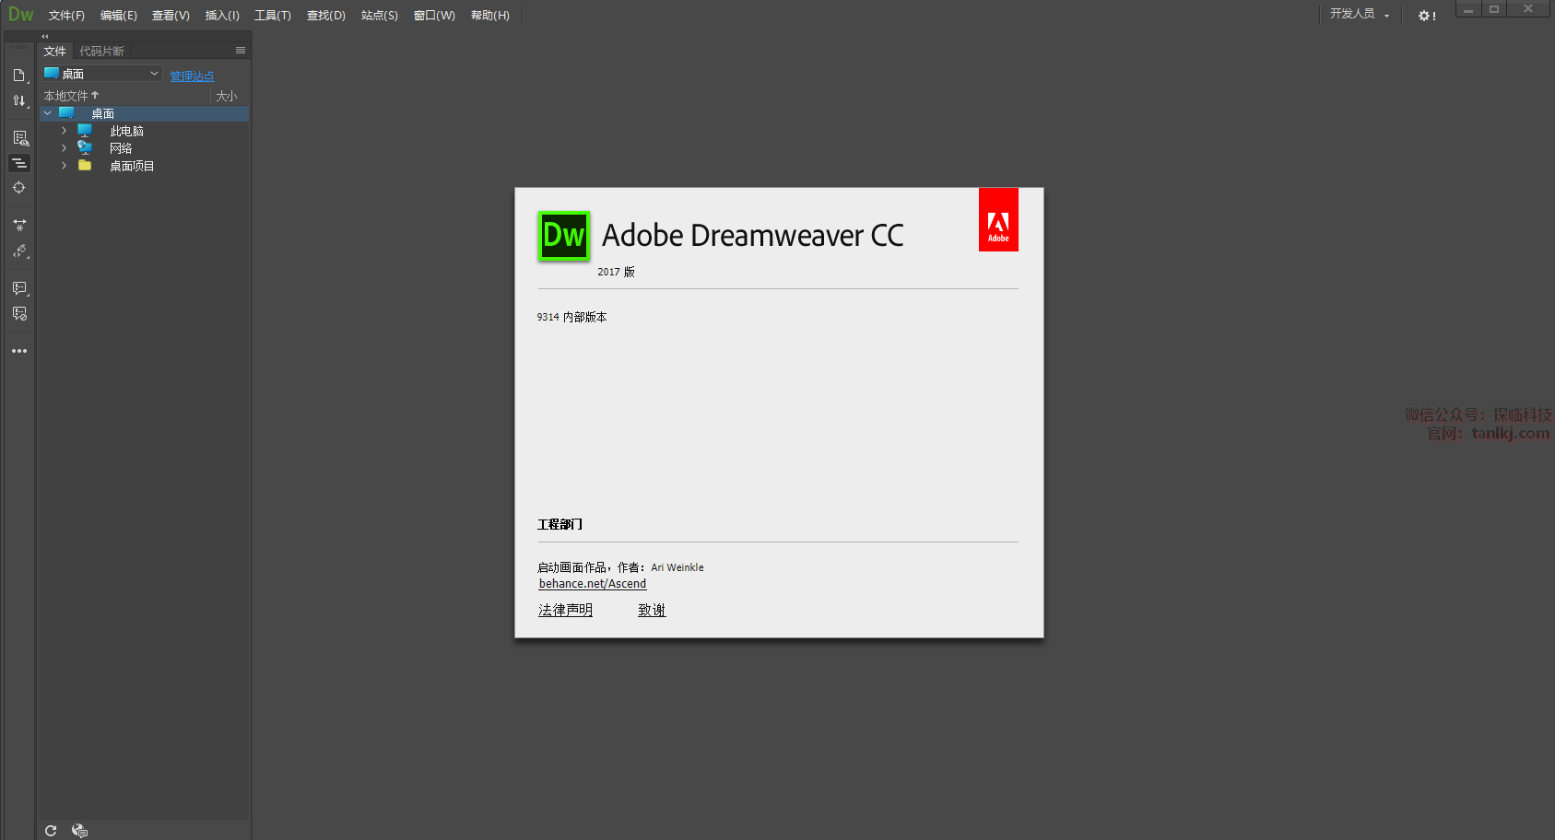
Task: Click the 法律声明 link
Action: [566, 611]
